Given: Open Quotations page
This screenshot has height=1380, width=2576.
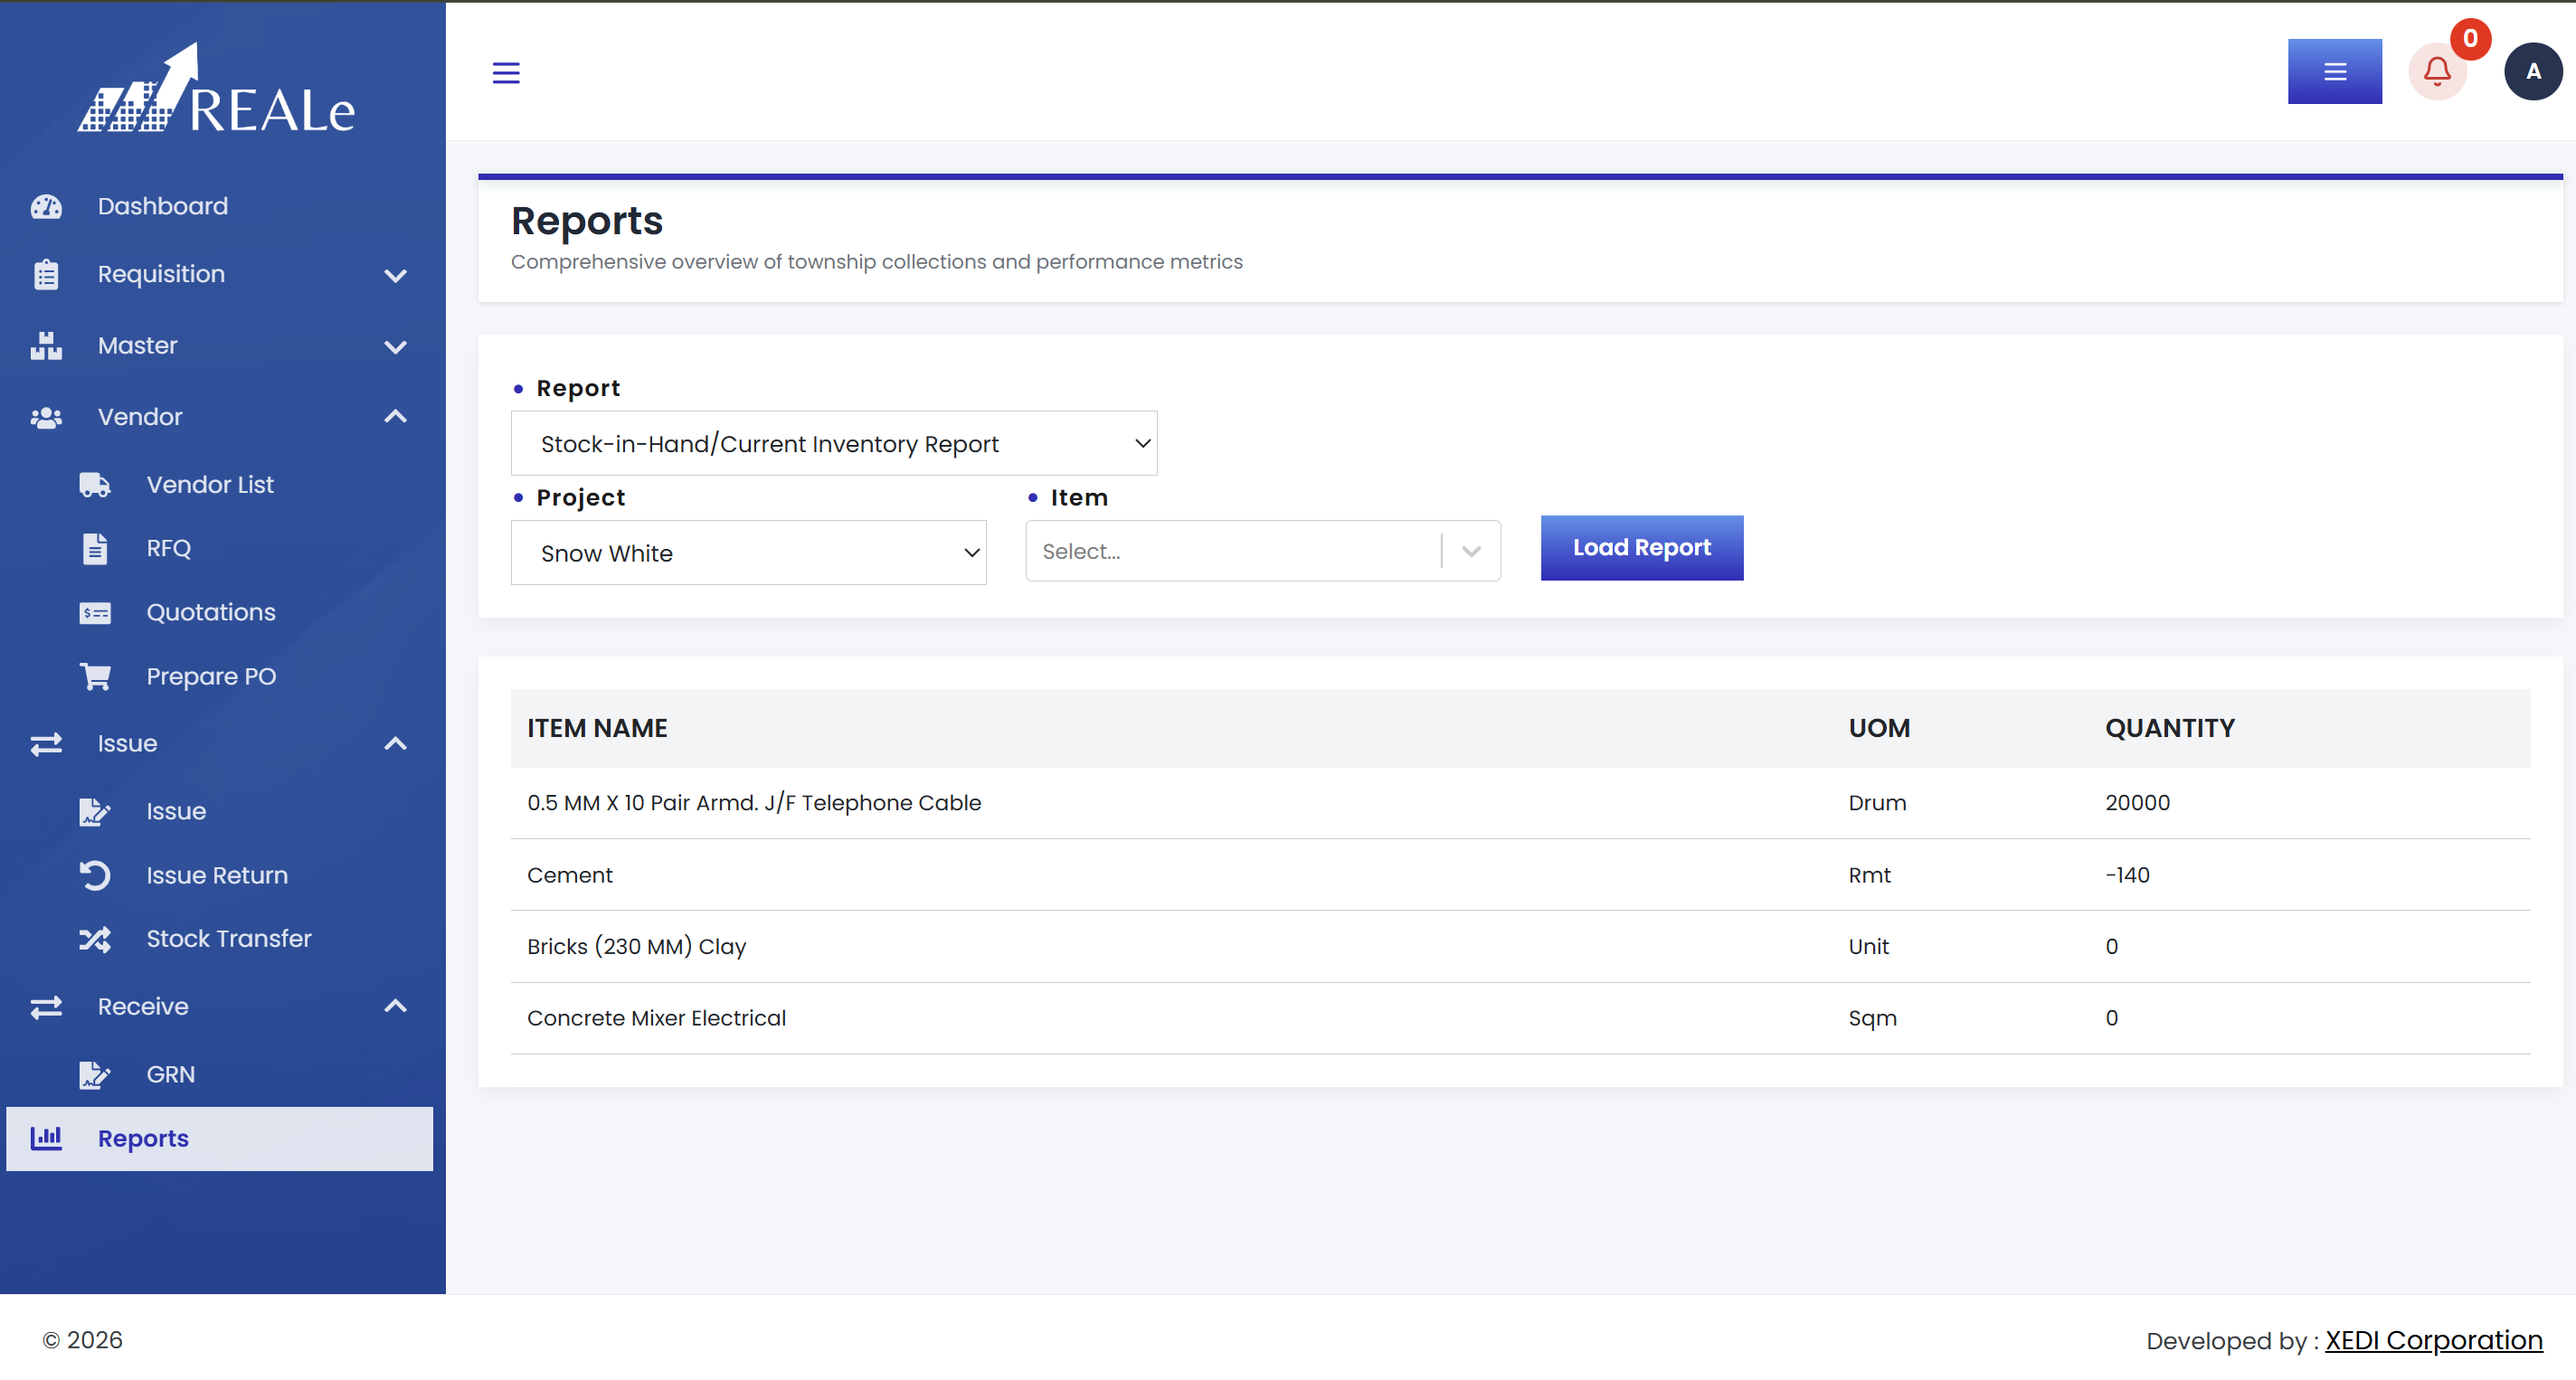Looking at the screenshot, I should [x=211, y=612].
